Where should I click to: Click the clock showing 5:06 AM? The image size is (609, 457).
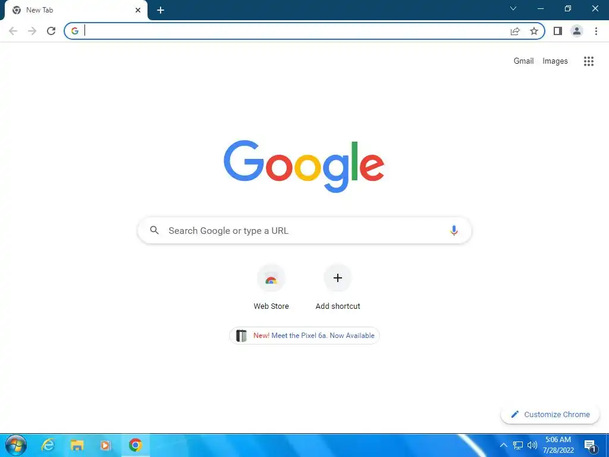click(x=558, y=440)
